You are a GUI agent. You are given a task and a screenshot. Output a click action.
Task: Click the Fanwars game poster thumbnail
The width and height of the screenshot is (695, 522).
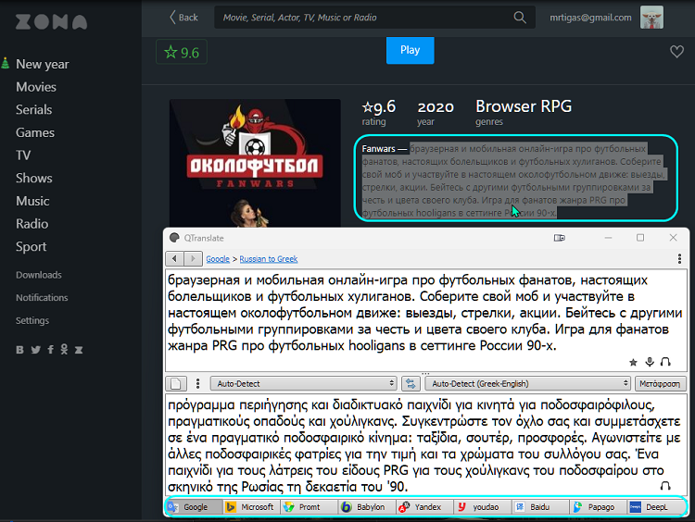point(255,164)
